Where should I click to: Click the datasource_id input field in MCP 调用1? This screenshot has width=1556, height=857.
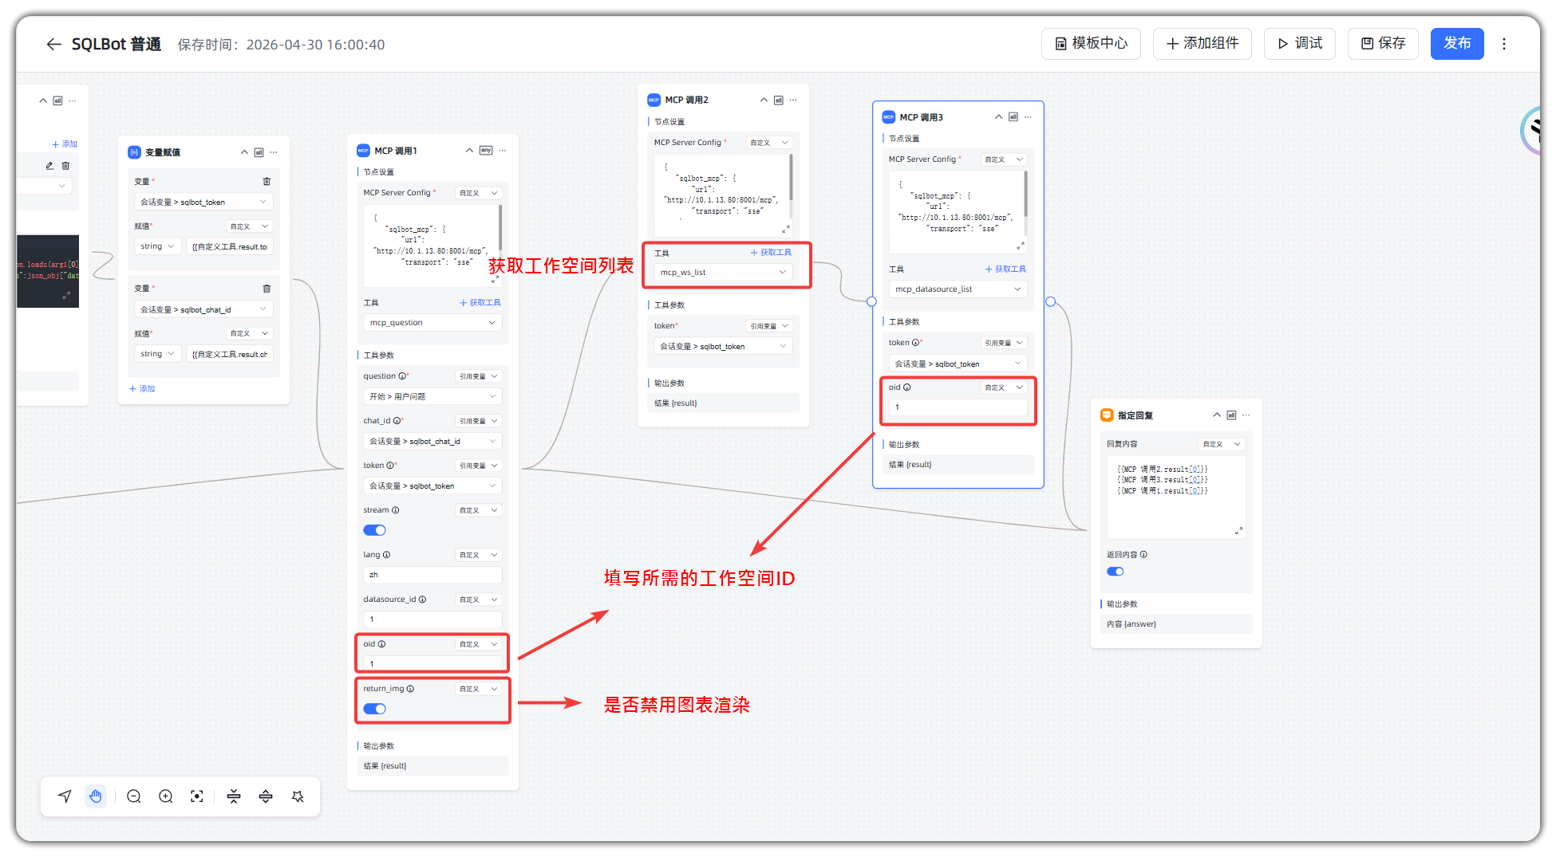[432, 619]
